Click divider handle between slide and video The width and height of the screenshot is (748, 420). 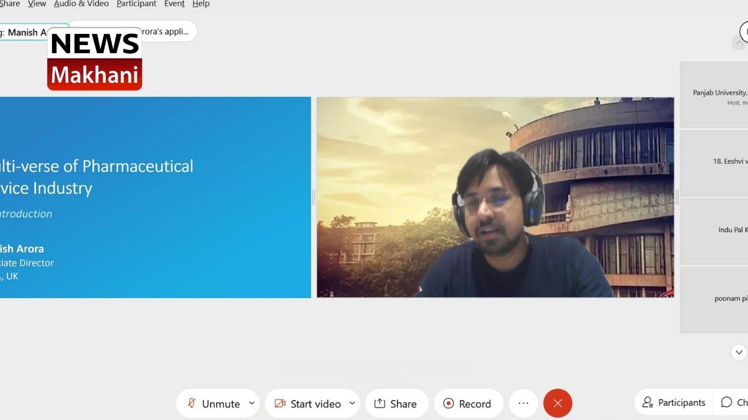[314, 197]
